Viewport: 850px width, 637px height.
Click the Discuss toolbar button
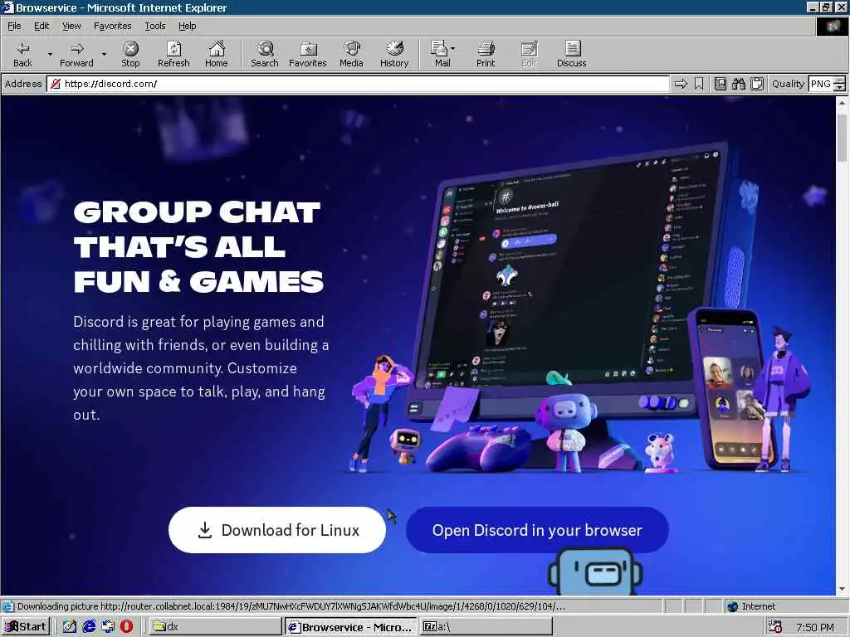coord(571,54)
